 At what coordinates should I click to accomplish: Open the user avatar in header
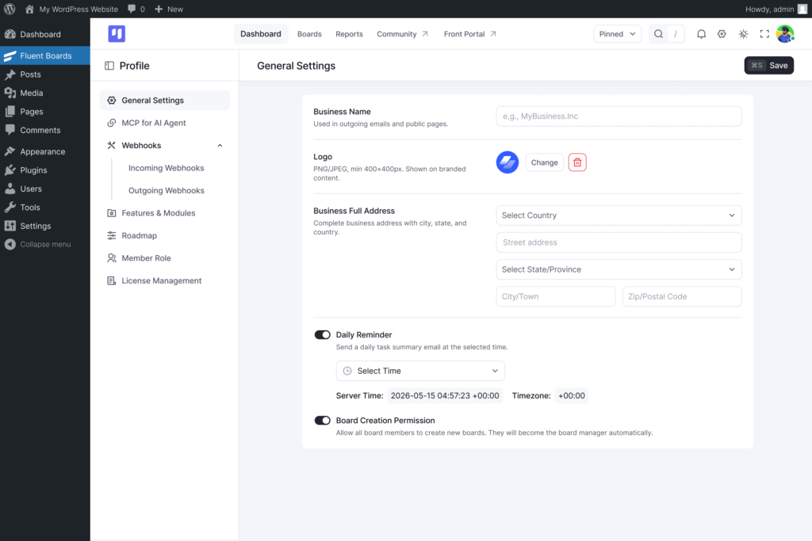pos(785,33)
